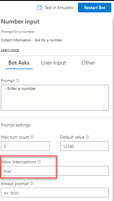Focus the Always prompt field
The height and width of the screenshot is (201, 114).
[55, 193]
